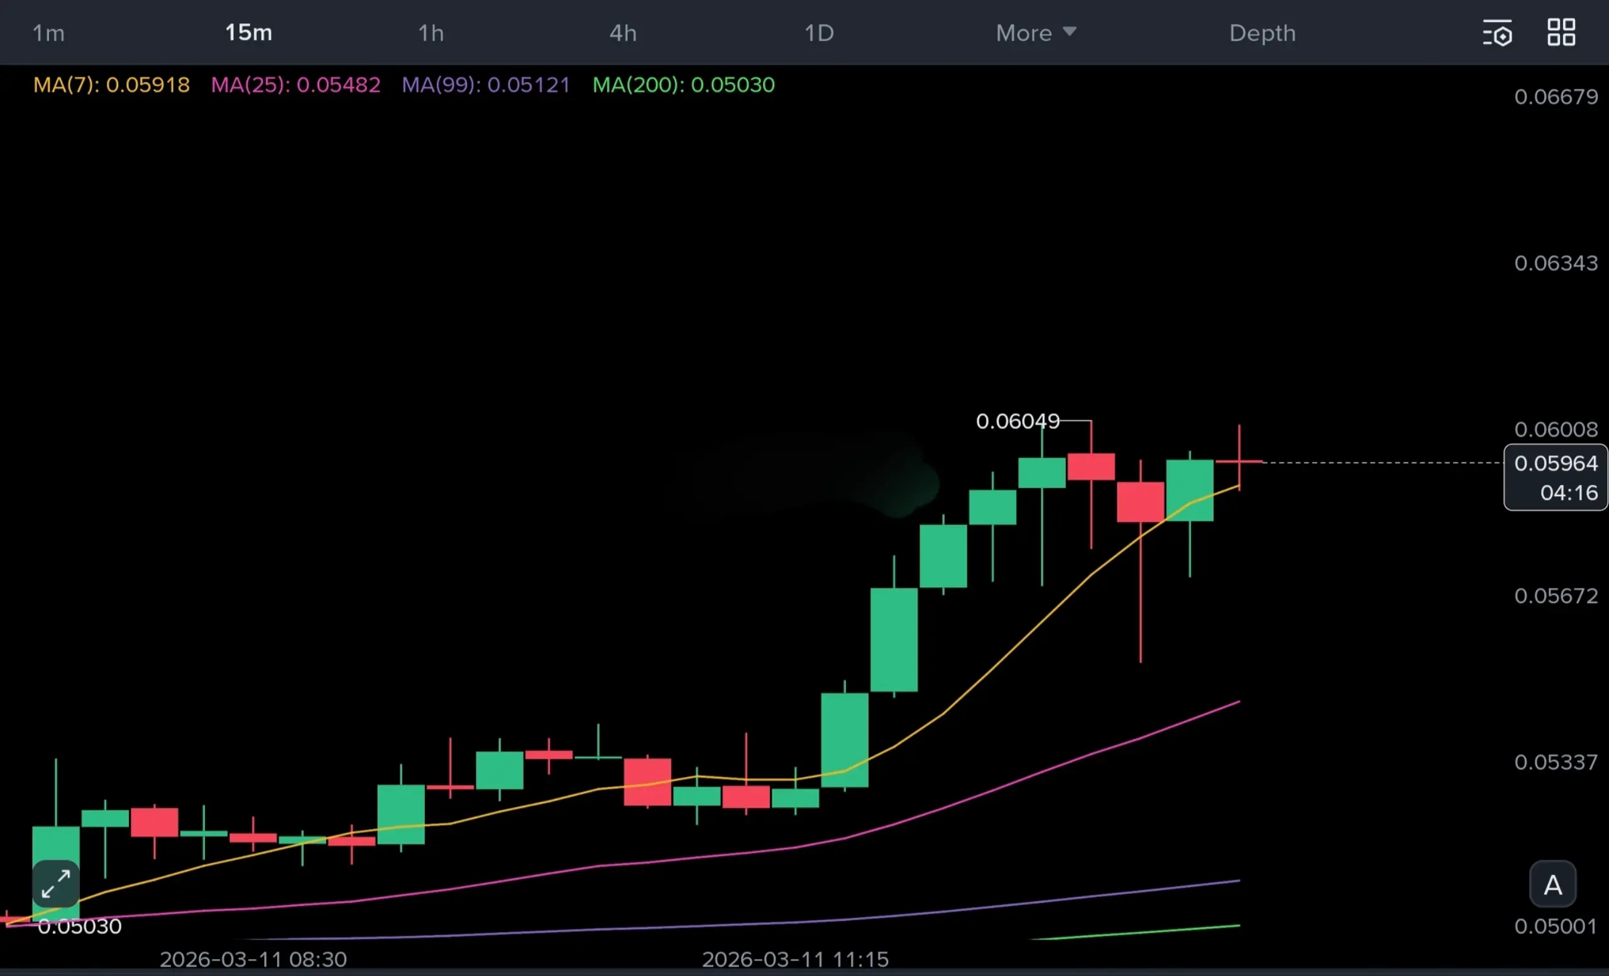
Task: Select the 15m timeframe tab
Action: 248,33
